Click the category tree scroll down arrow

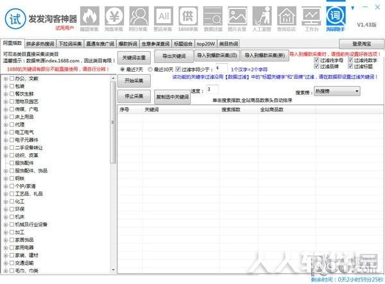(113, 270)
